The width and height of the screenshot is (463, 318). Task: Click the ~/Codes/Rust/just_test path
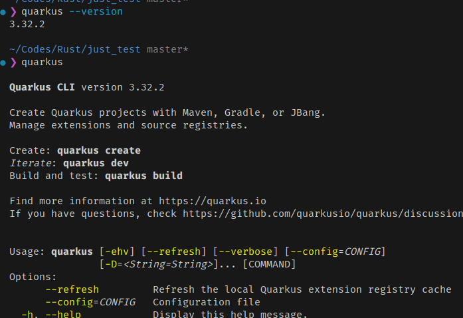pyautogui.click(x=74, y=49)
